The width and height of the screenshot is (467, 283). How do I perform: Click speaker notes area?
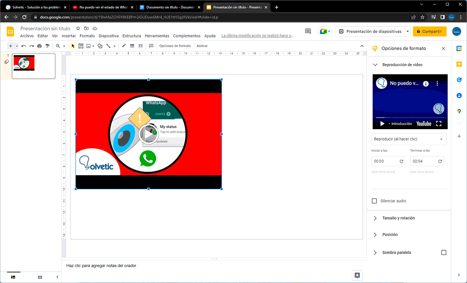pyautogui.click(x=214, y=266)
